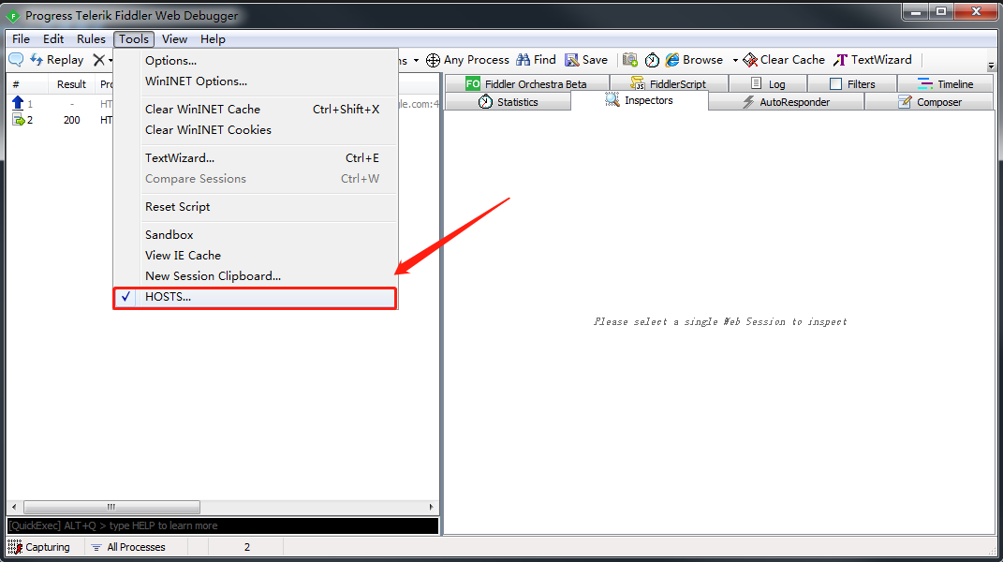Image resolution: width=1003 pixels, height=562 pixels.
Task: Click the Result column header
Action: [71, 84]
